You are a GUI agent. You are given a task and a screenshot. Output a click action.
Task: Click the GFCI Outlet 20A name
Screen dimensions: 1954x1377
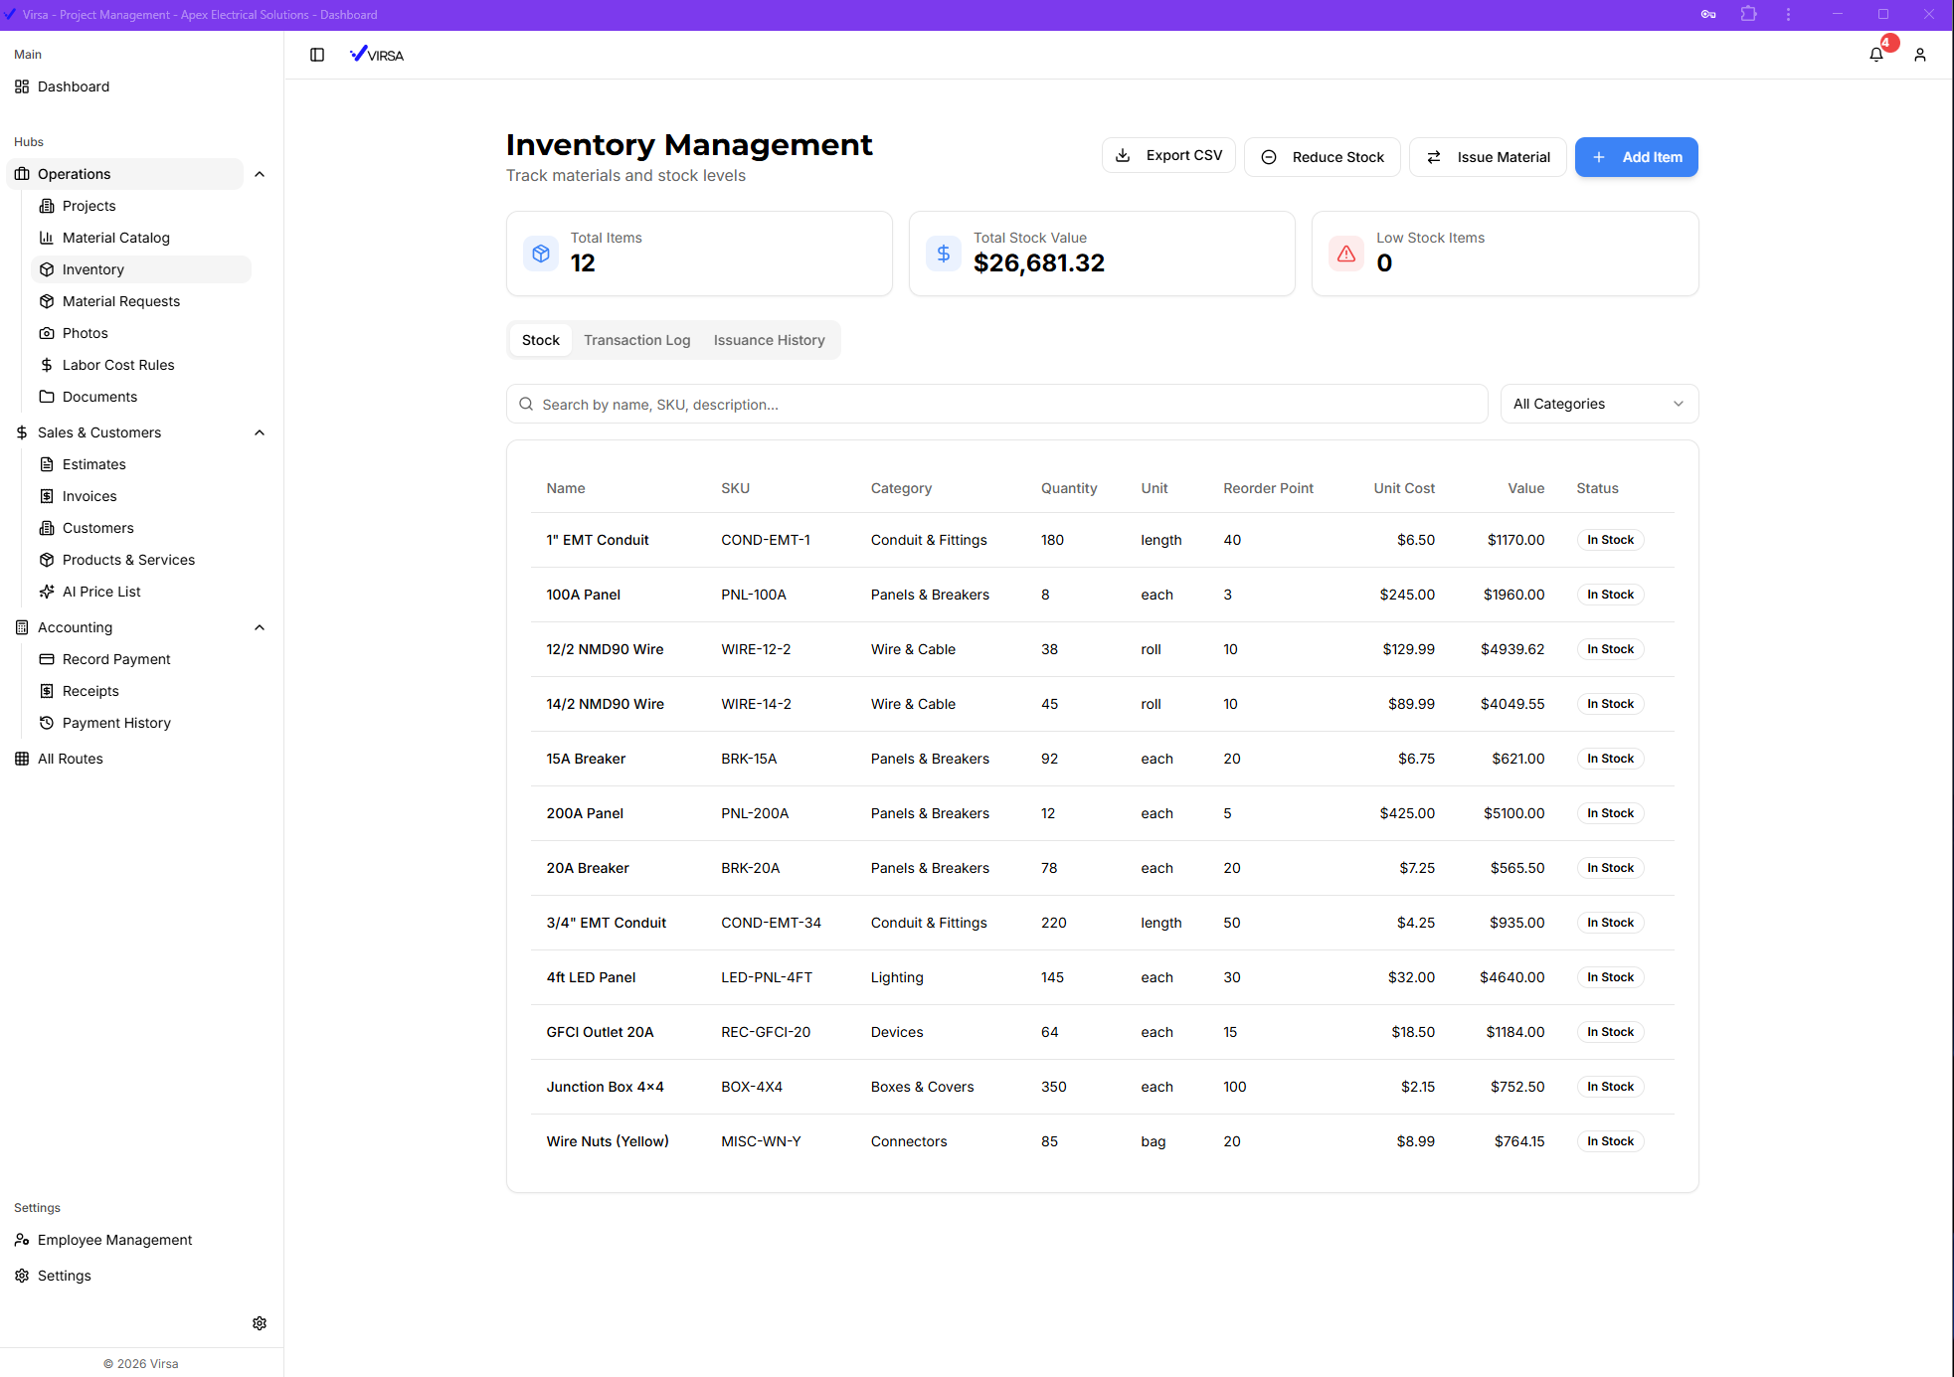coord(600,1032)
